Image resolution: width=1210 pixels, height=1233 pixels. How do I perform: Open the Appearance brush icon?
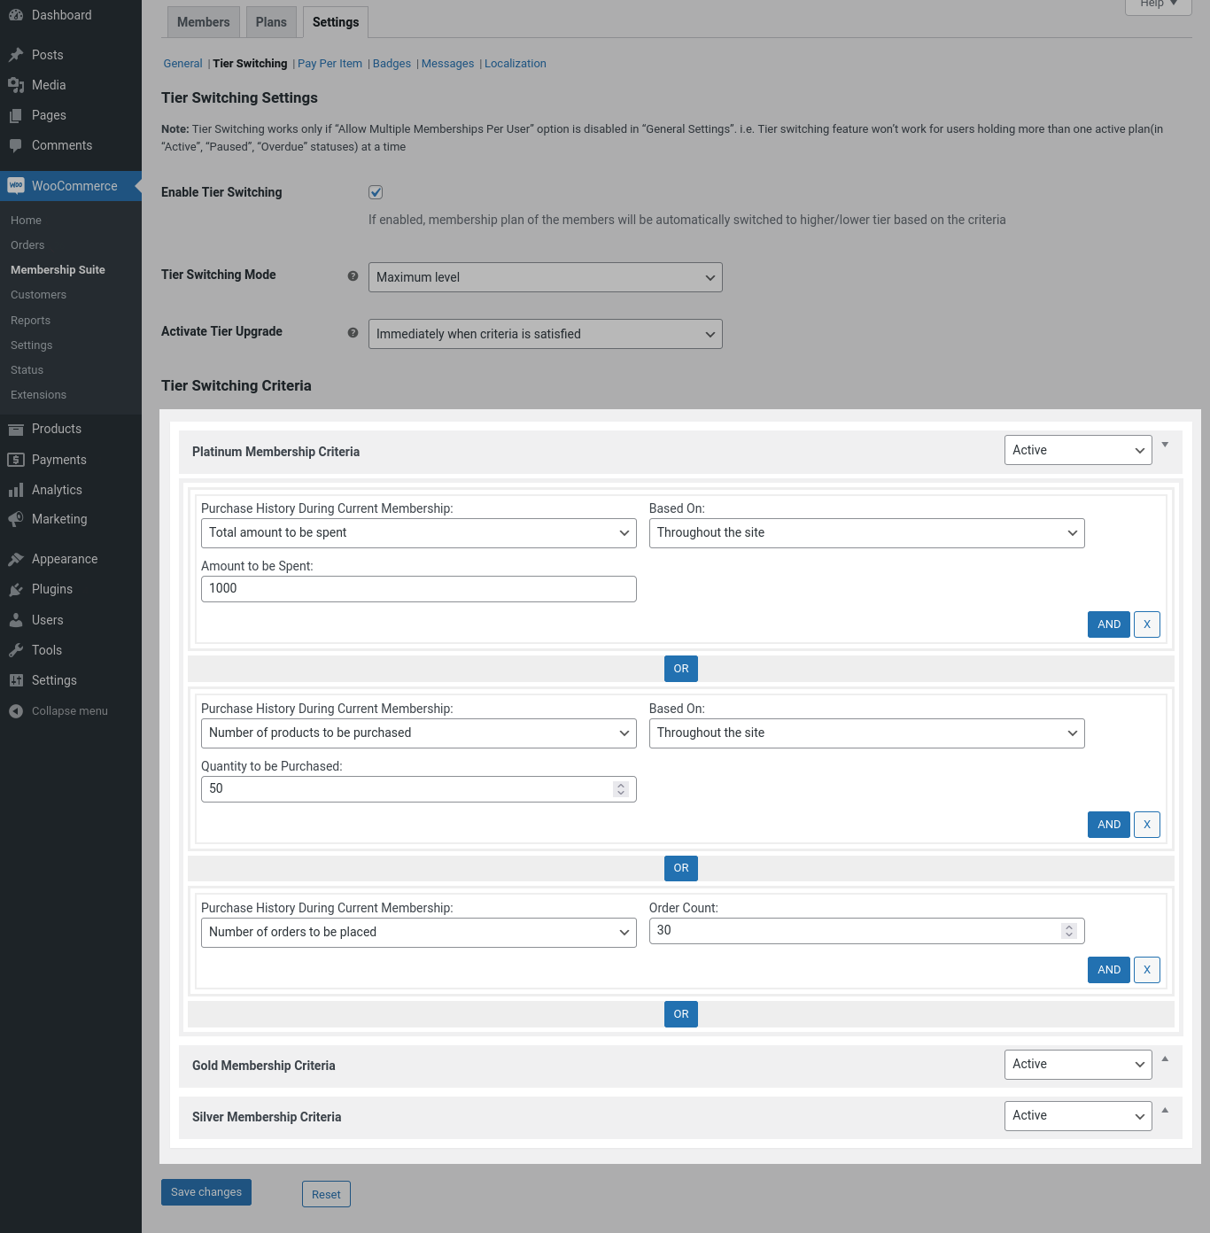pyautogui.click(x=16, y=558)
